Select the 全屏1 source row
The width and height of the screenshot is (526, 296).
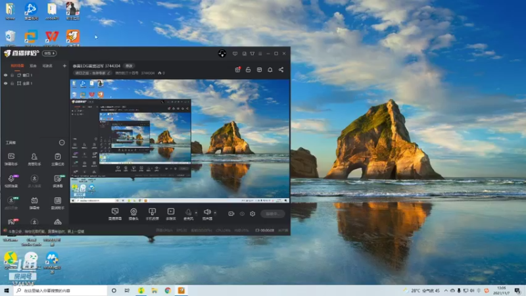click(x=35, y=84)
